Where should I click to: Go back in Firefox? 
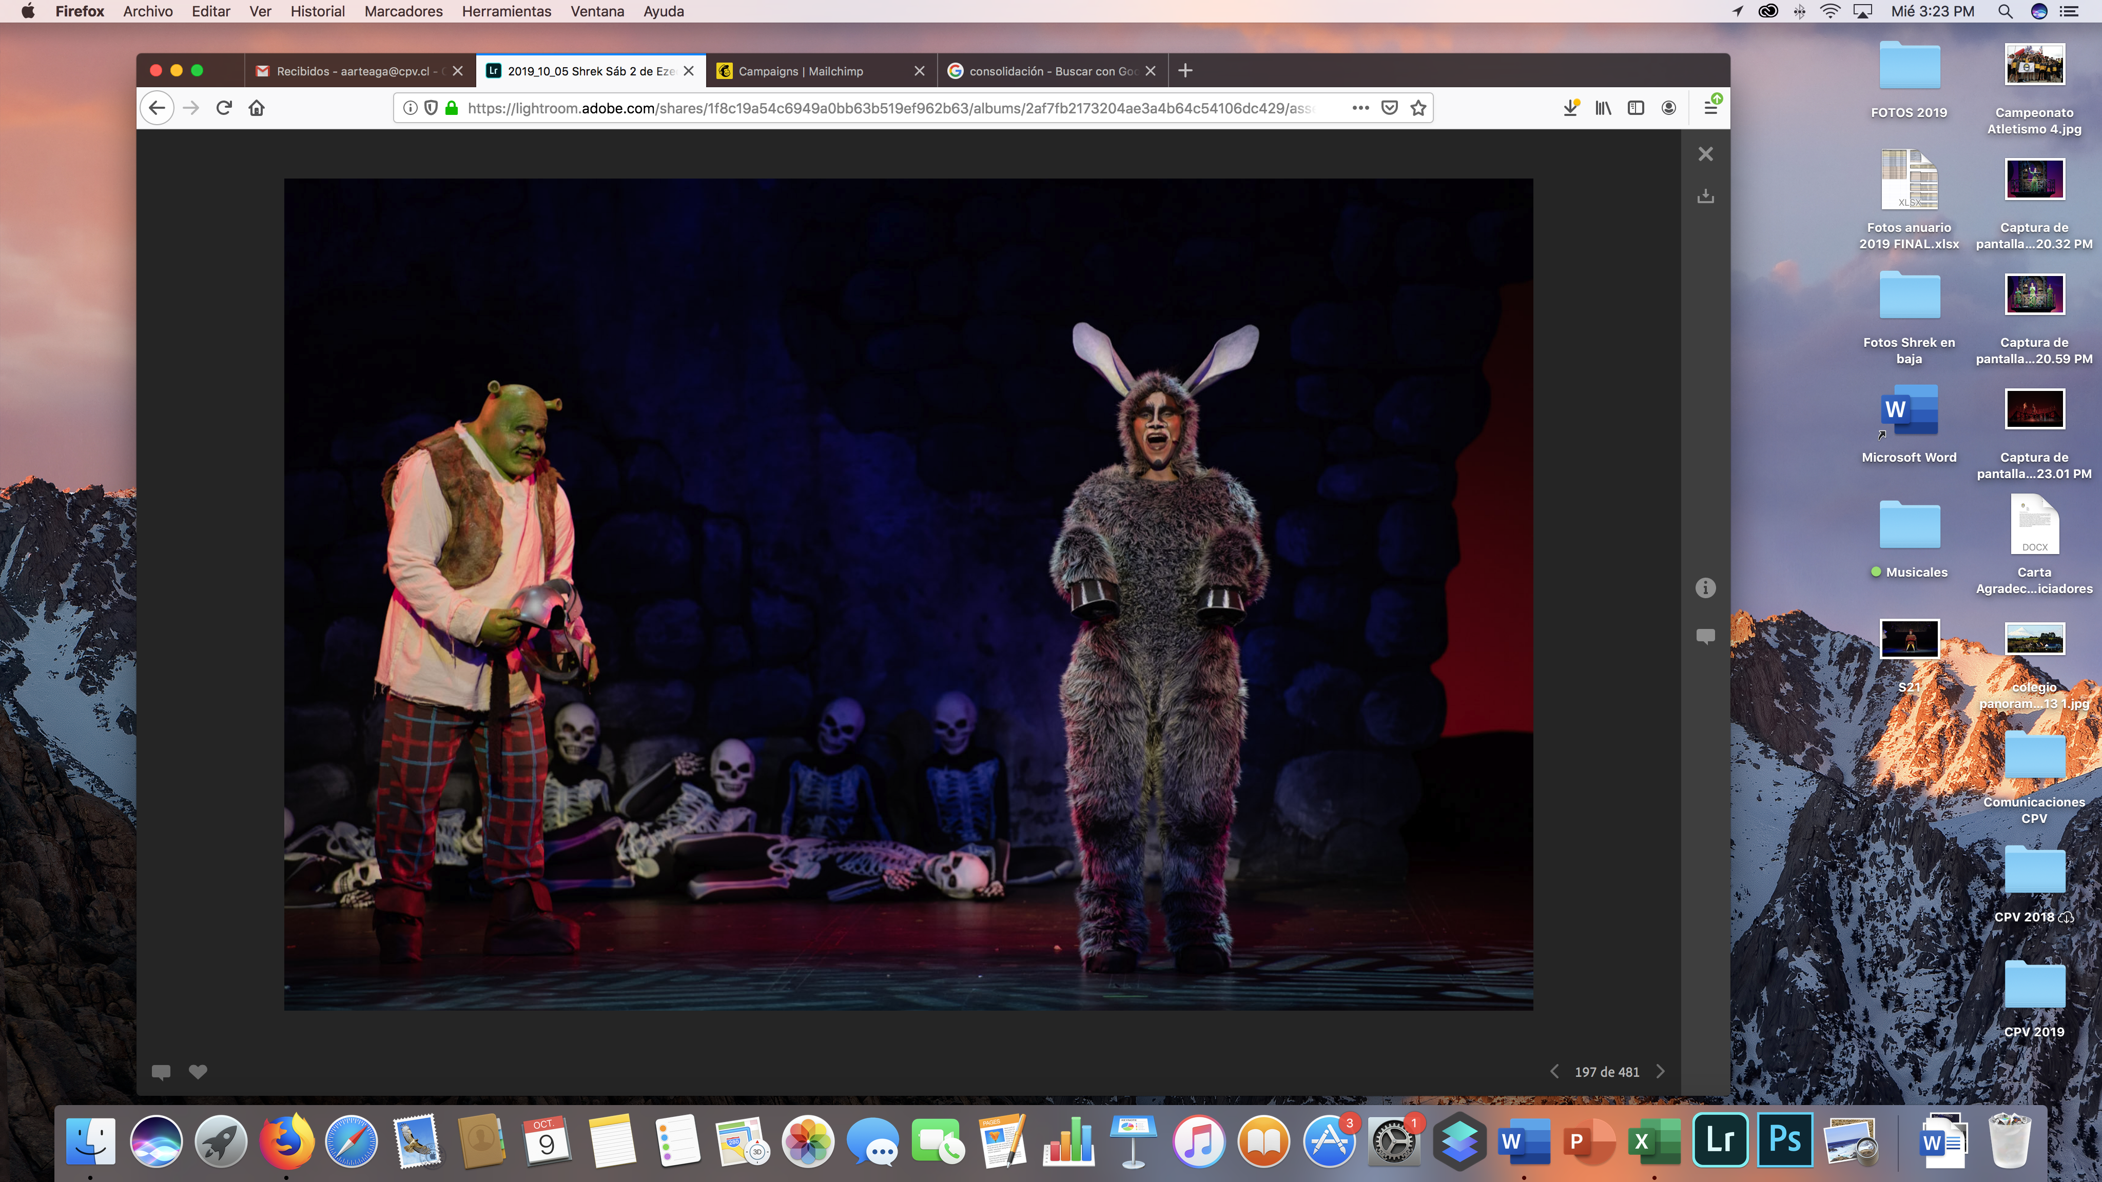157,108
